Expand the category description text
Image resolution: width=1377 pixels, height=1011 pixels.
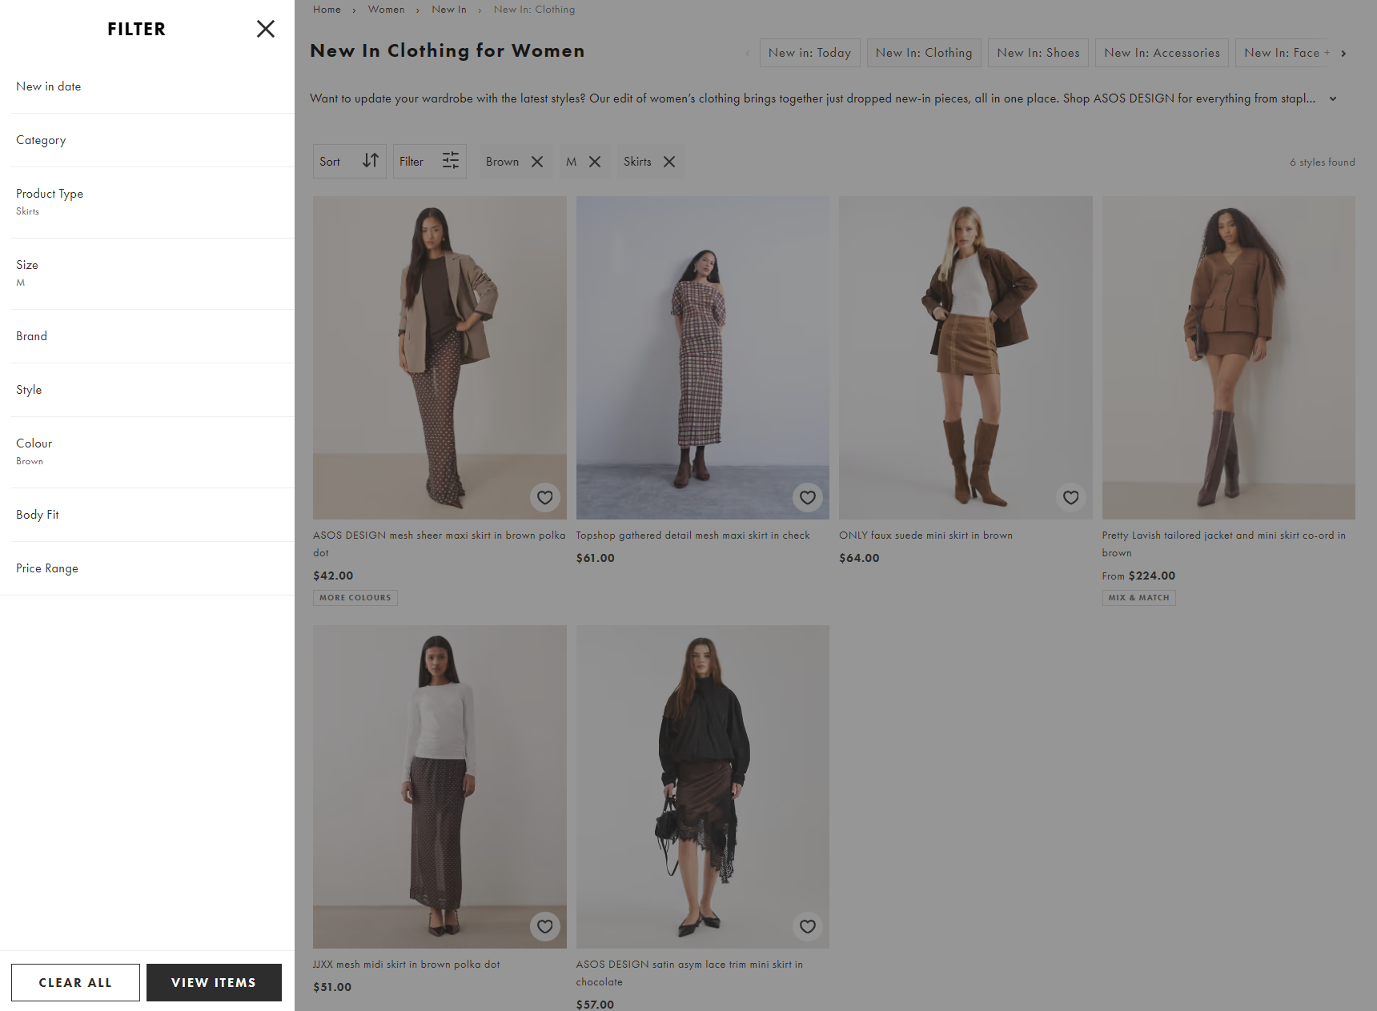pyautogui.click(x=1333, y=98)
